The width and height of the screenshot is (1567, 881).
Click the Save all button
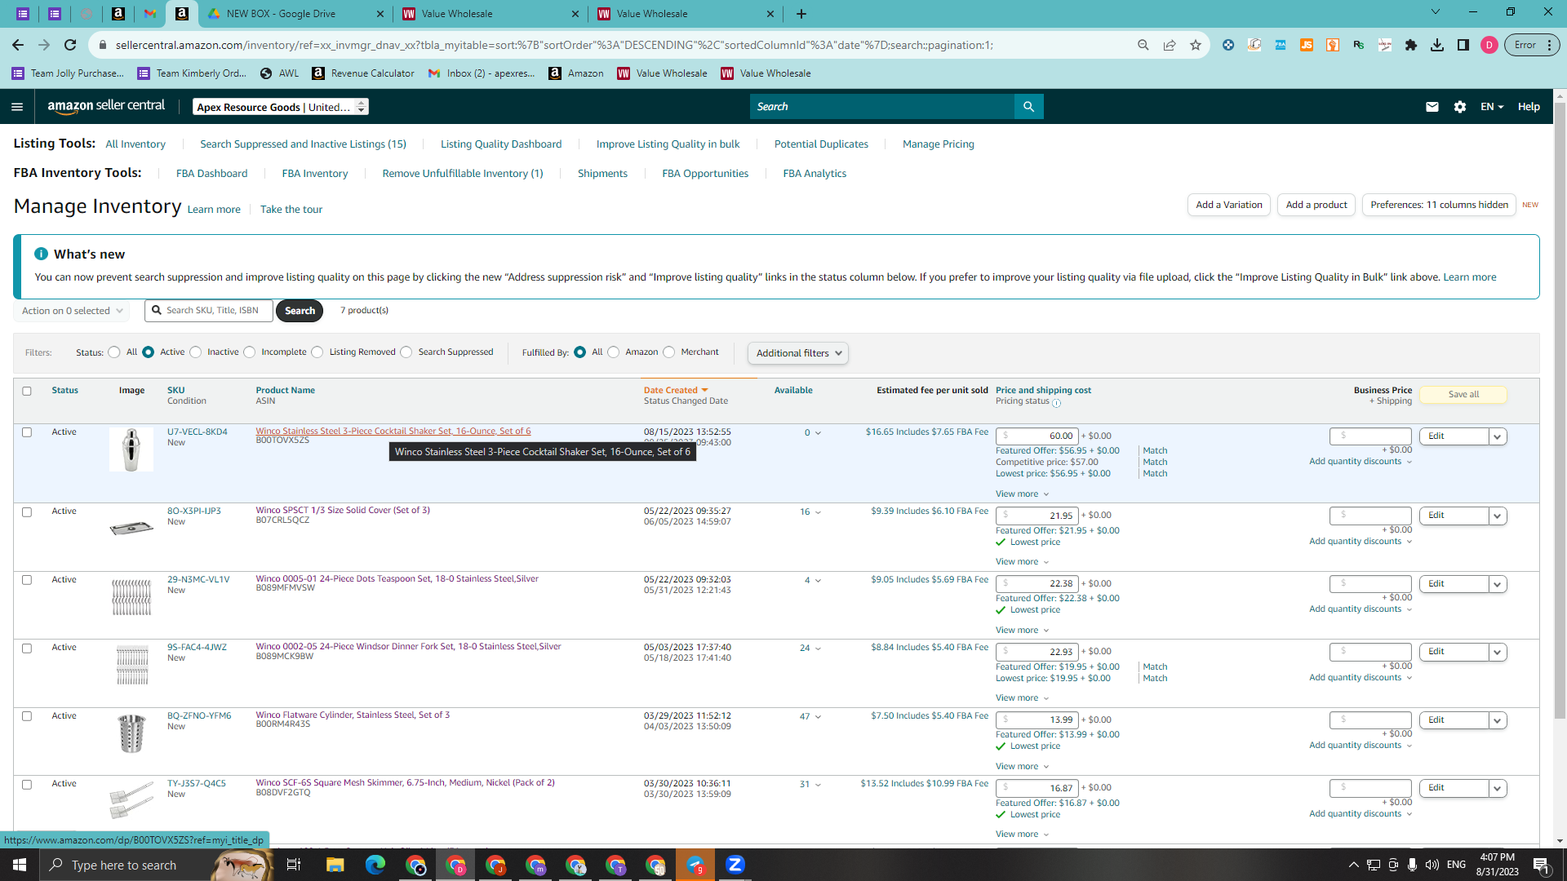[1463, 395]
